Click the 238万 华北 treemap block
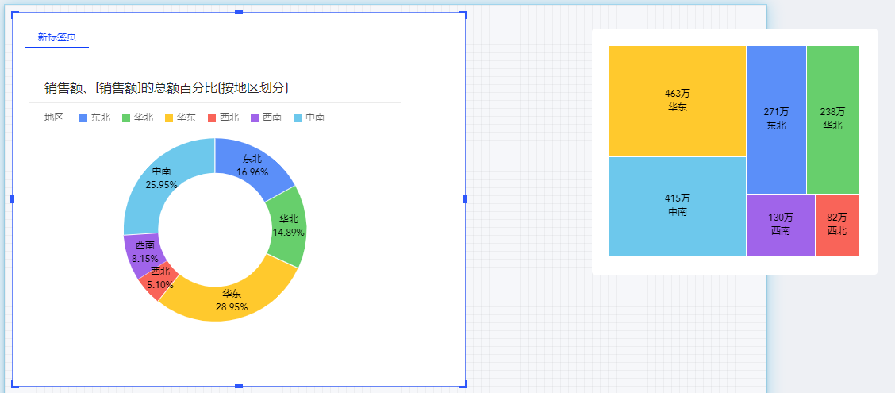Viewport: 895px width, 393px height. point(832,119)
